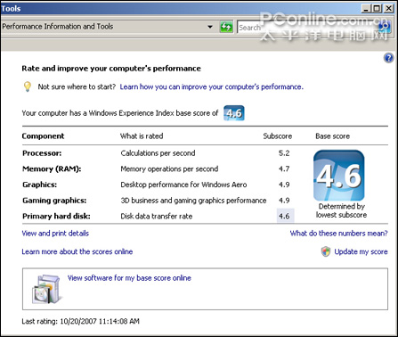Viewport: 398px width, 337px height.
Task: Minimize the Tools window
Action: click(367, 8)
